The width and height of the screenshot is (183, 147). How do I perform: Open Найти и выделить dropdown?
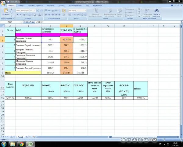pos(156,13)
